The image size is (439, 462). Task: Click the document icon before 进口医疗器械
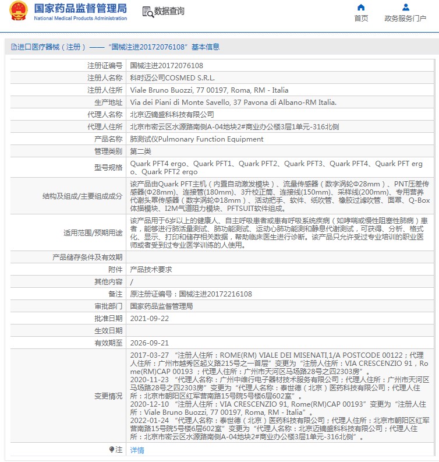[13, 47]
